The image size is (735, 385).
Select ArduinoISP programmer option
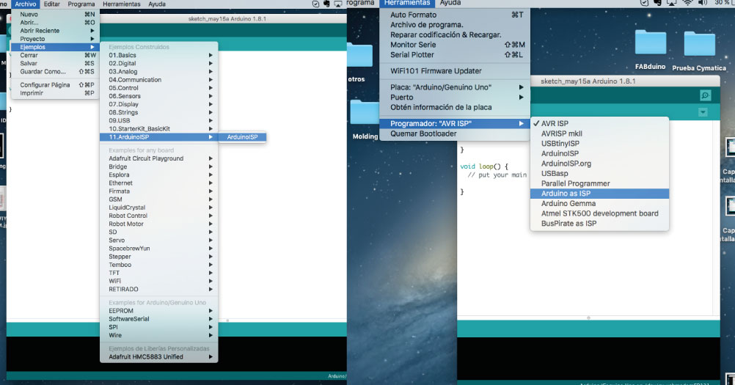599,153
